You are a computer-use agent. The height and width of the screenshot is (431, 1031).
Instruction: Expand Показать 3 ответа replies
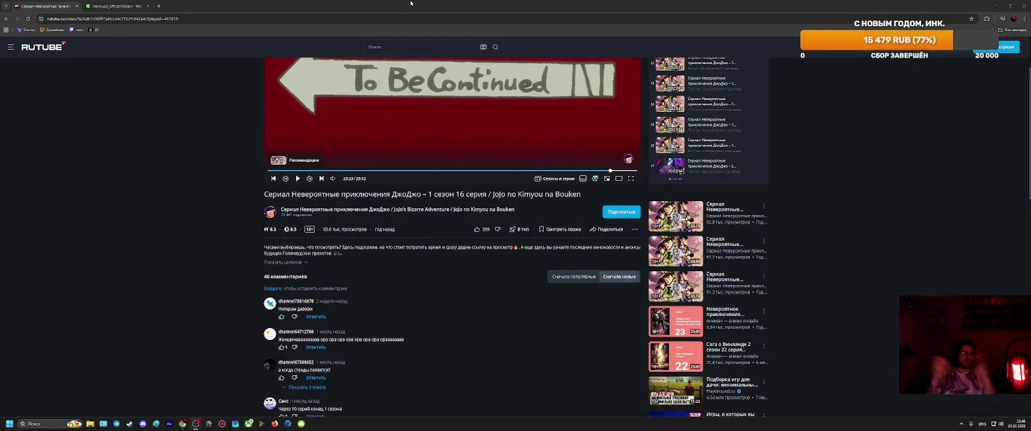(304, 387)
